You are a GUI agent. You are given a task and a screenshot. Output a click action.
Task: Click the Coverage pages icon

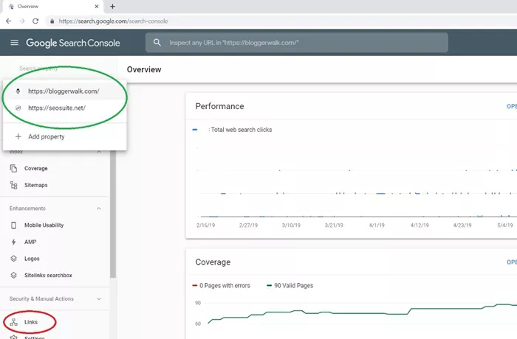[x=13, y=168]
